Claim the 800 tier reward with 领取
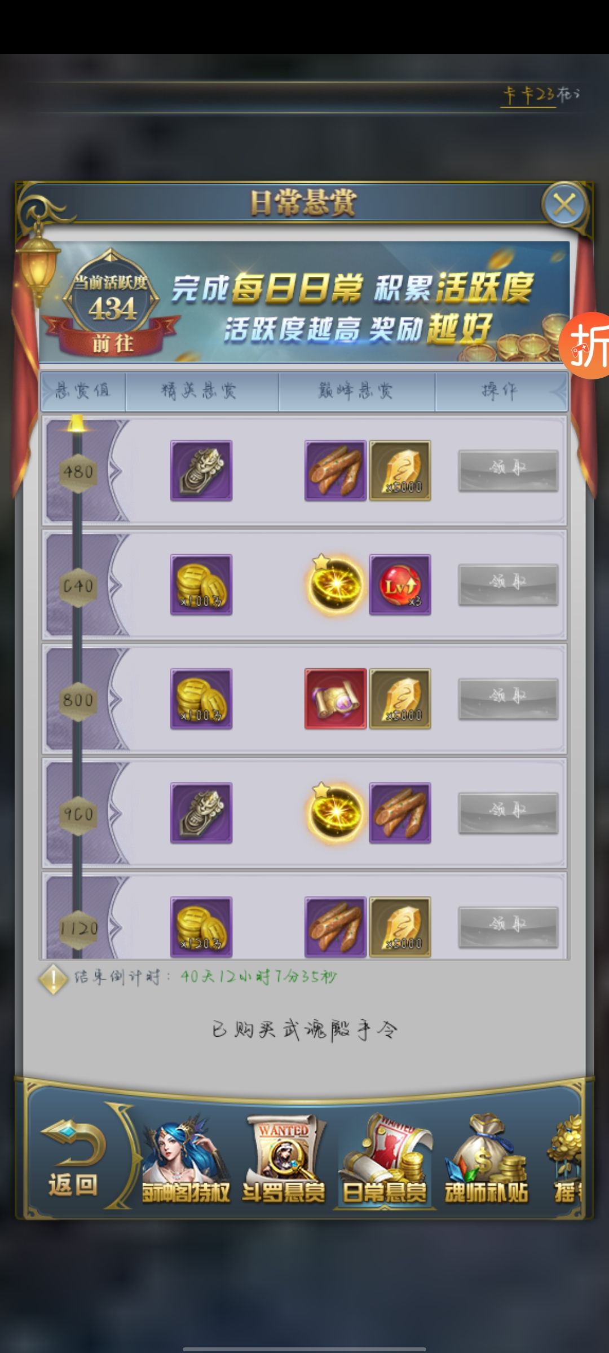Viewport: 609px width, 1353px height. pos(508,698)
